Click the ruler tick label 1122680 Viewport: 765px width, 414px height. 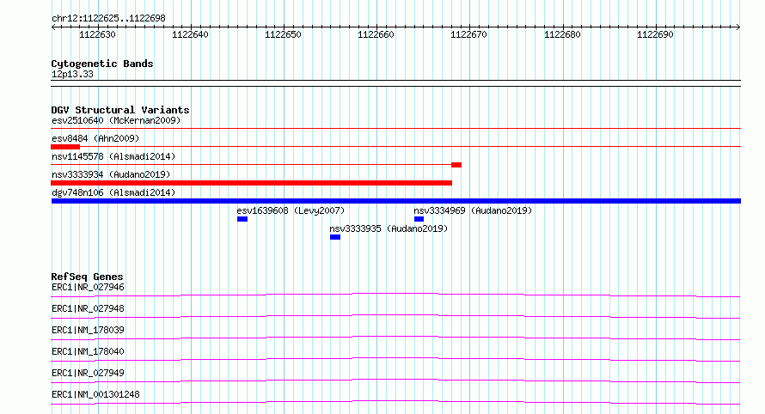[x=562, y=34]
